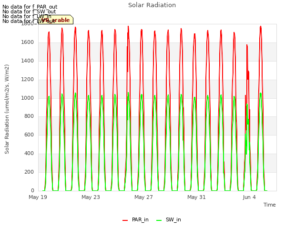Click the 1400 y-axis tick label
The height and width of the screenshot is (229, 305).
[28, 61]
